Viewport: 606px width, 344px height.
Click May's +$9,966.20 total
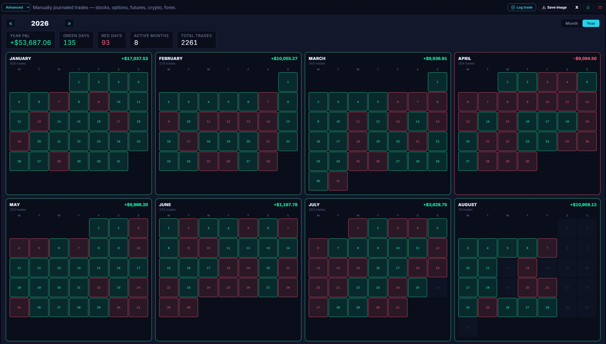[x=136, y=205]
